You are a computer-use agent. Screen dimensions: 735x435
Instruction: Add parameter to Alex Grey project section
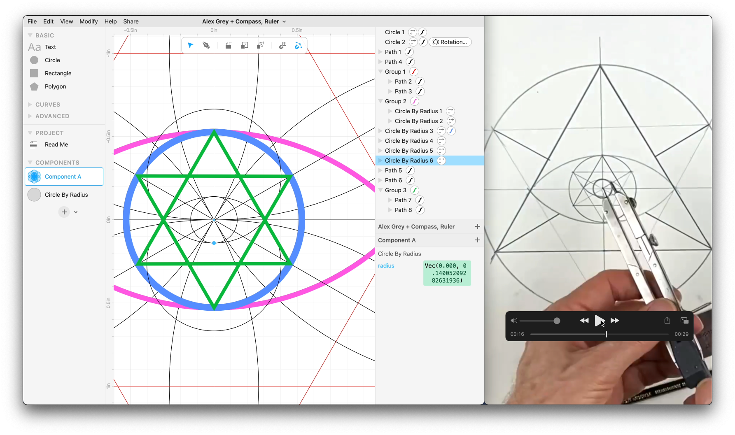(478, 226)
